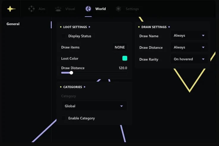Viewport: 219px width, 146px height.
Task: Click the World globe icon
Action: pyautogui.click(x=88, y=9)
